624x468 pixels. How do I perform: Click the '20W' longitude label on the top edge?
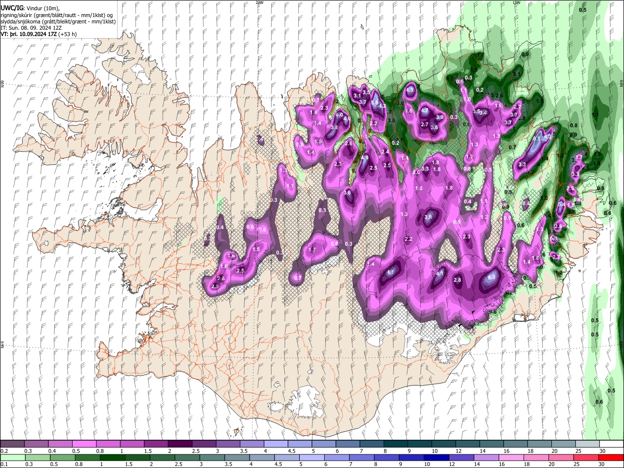pos(259,2)
